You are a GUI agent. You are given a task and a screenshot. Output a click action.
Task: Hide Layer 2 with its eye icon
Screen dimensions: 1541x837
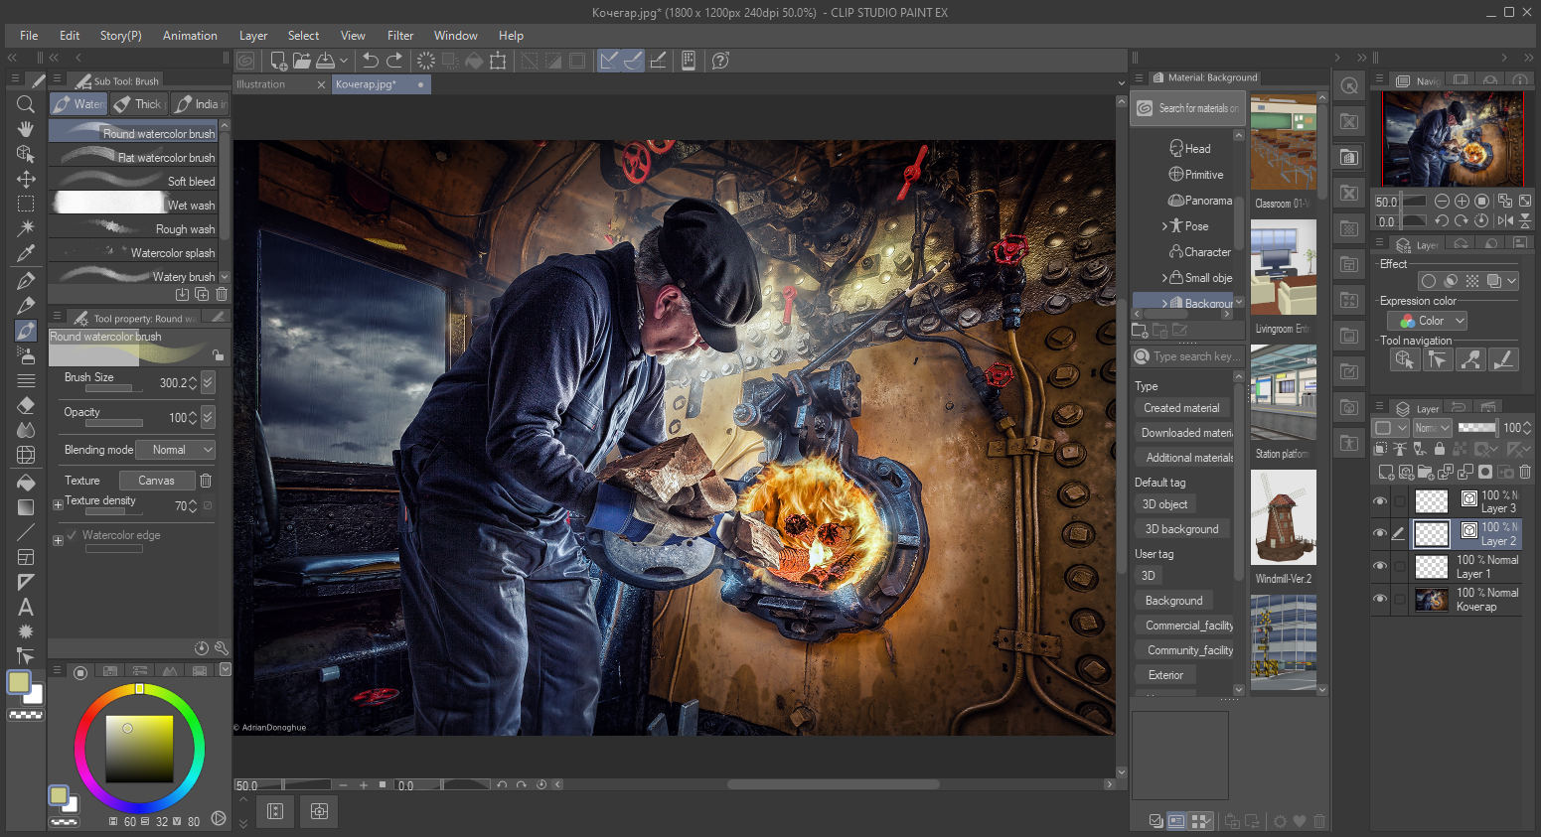coord(1380,533)
